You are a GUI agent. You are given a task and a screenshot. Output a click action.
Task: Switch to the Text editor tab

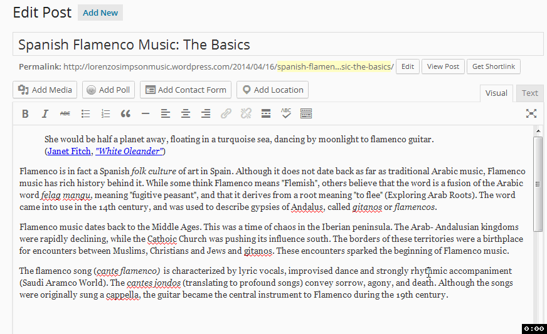tap(530, 93)
